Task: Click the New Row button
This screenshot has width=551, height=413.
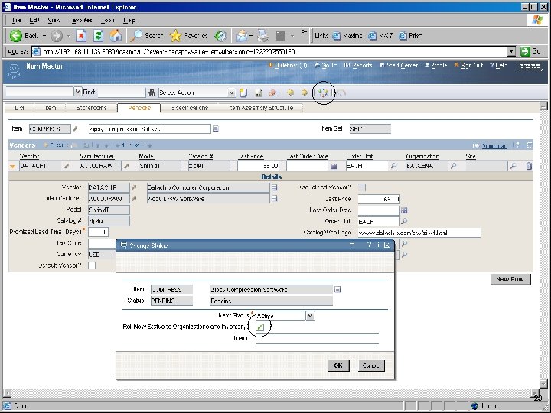Action: (510, 279)
